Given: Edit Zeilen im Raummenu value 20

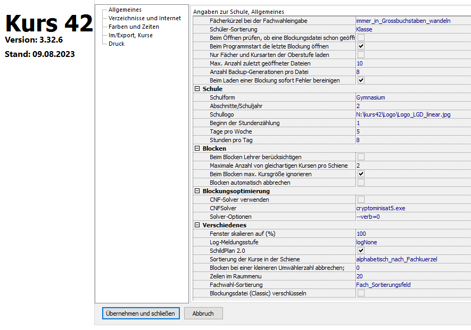Looking at the screenshot, I should 414,276.
